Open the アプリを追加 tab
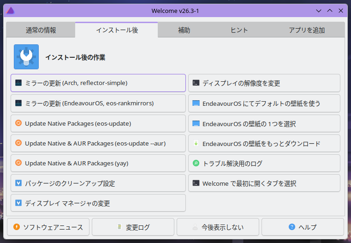Viewport: 351px width, 243px height. click(307, 30)
